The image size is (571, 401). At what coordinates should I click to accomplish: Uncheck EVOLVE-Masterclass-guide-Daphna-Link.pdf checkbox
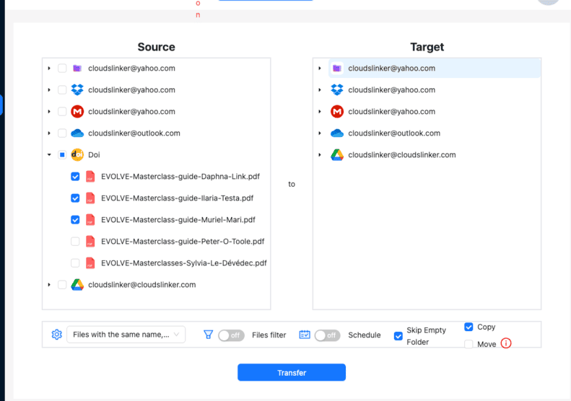point(75,177)
